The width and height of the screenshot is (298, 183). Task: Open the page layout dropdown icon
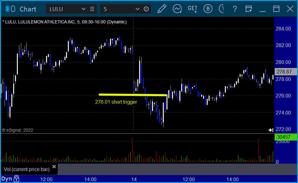pyautogui.click(x=249, y=9)
